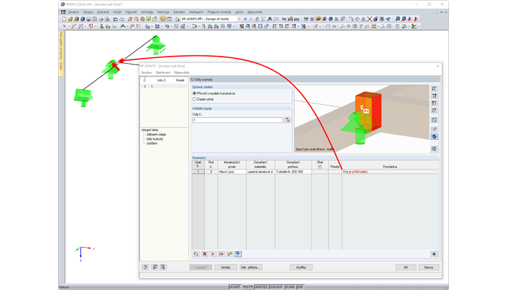507x290 pixels.
Task: Open Výpočet menu in menu bar
Action: point(131,12)
